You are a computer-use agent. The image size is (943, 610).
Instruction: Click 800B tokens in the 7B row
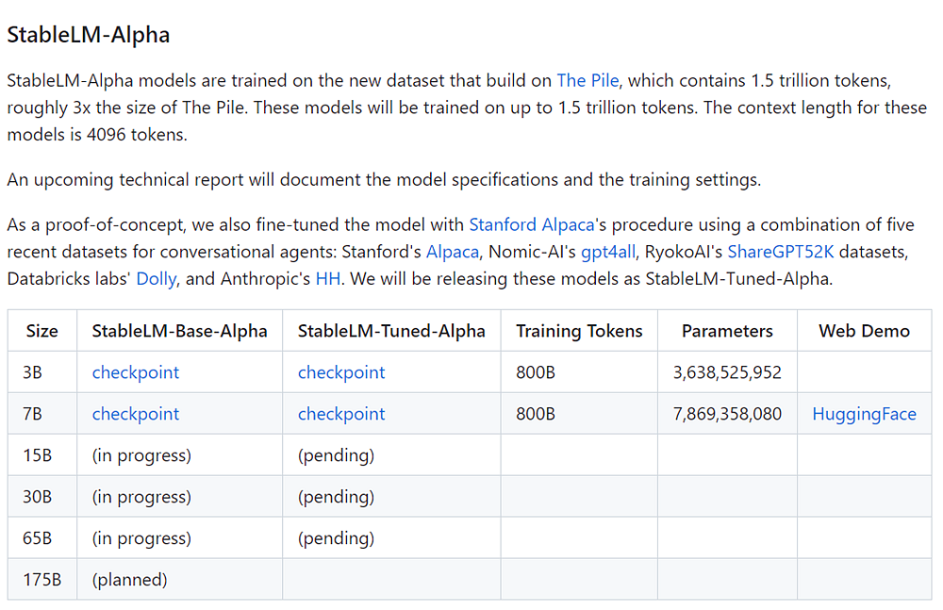pyautogui.click(x=536, y=414)
